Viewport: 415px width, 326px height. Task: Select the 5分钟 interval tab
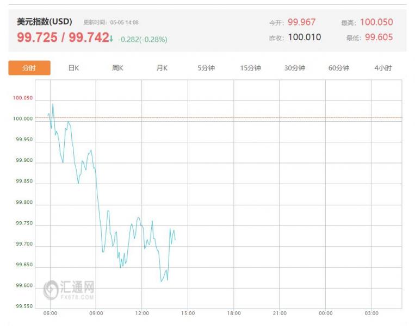coord(206,68)
